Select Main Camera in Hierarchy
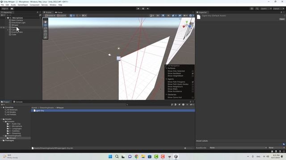This screenshot has height=160, width=286. tap(17, 20)
